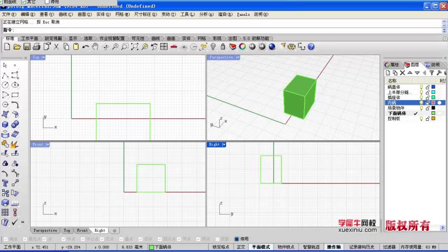Click the Zoom Extents icon
Viewport: 448px width, 252px height.
point(134,46)
